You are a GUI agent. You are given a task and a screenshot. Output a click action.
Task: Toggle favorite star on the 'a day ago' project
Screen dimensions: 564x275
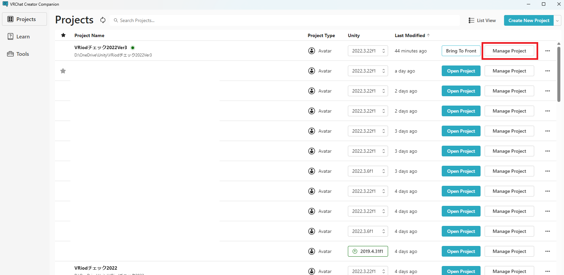pyautogui.click(x=63, y=71)
